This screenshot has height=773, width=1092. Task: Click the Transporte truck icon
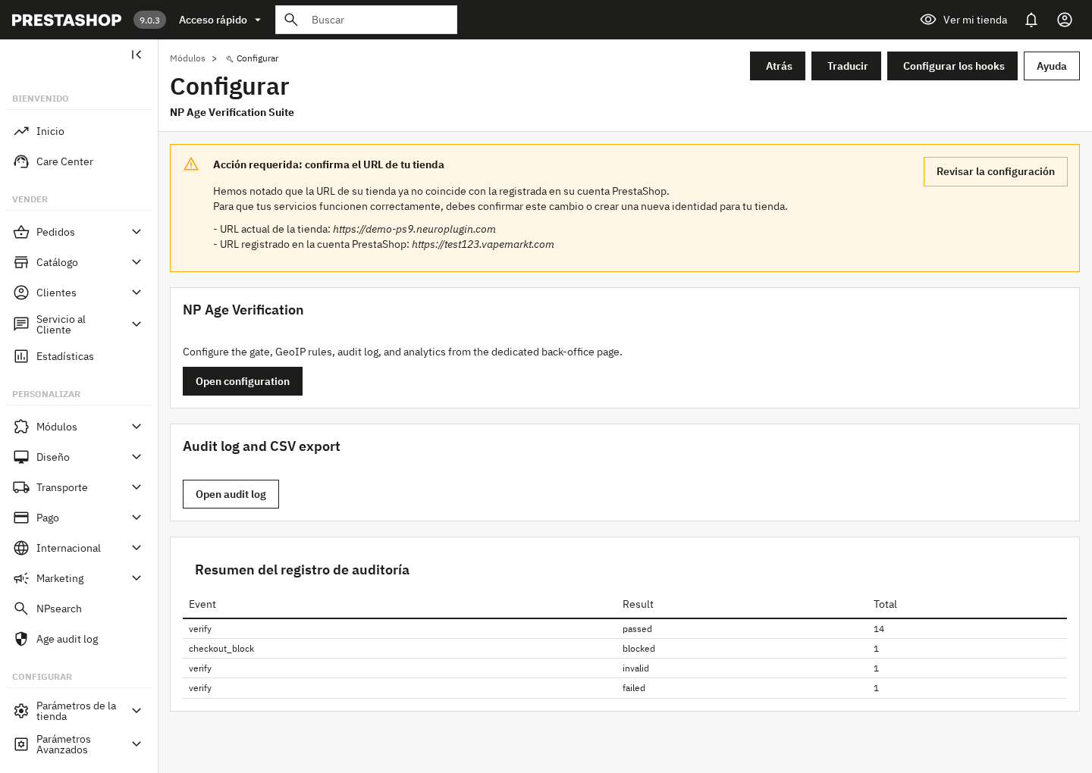[x=21, y=487]
